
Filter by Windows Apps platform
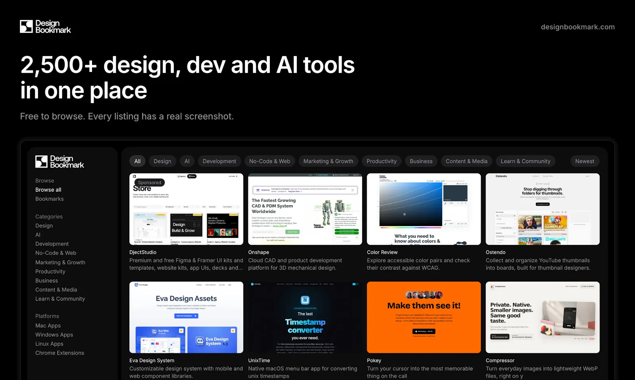[x=54, y=335]
